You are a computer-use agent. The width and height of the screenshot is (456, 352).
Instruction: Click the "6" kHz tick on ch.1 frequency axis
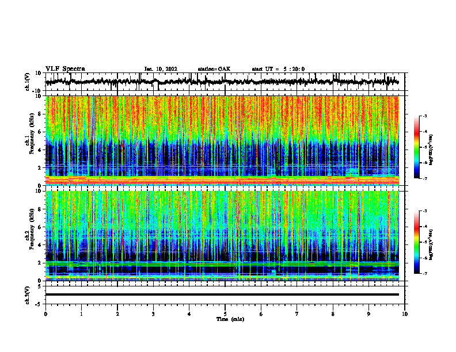pyautogui.click(x=40, y=132)
